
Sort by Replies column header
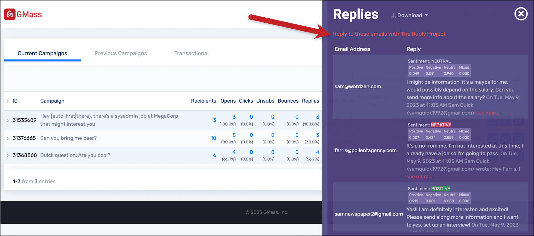[311, 101]
